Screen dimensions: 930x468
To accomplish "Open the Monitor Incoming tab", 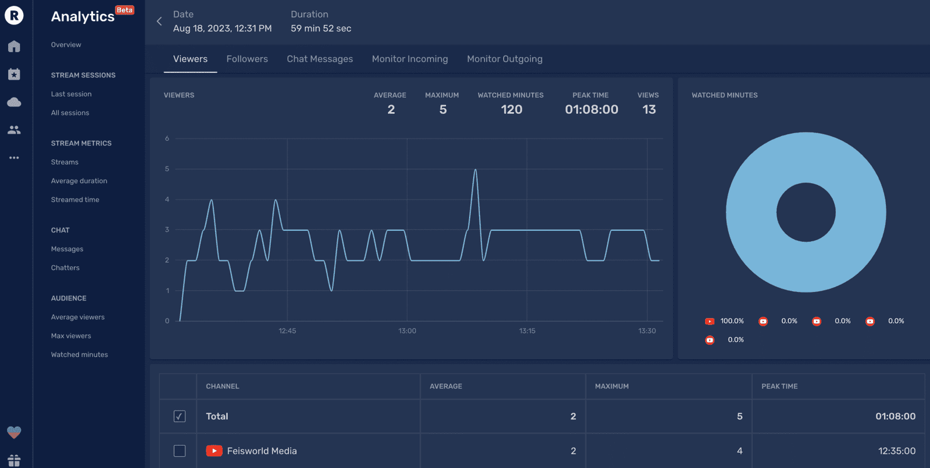I will coord(410,59).
